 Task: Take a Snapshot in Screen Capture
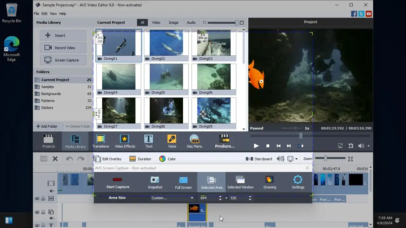[155, 182]
